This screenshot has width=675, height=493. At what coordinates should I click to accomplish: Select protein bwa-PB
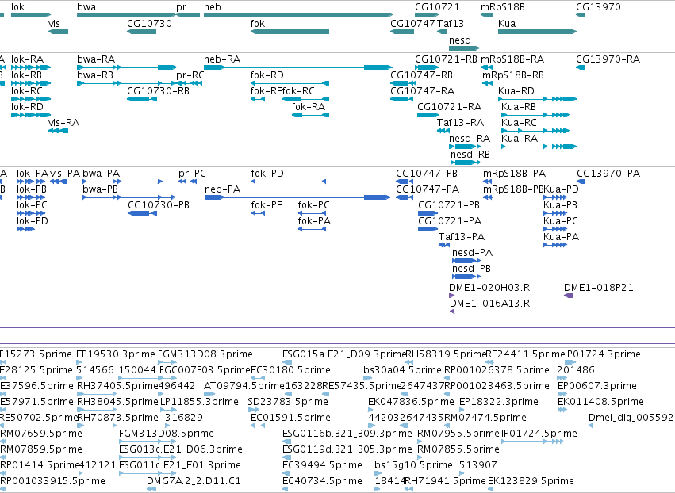pos(100,189)
